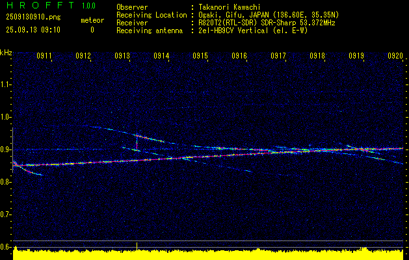Click the 0913 time marker

click(x=122, y=56)
